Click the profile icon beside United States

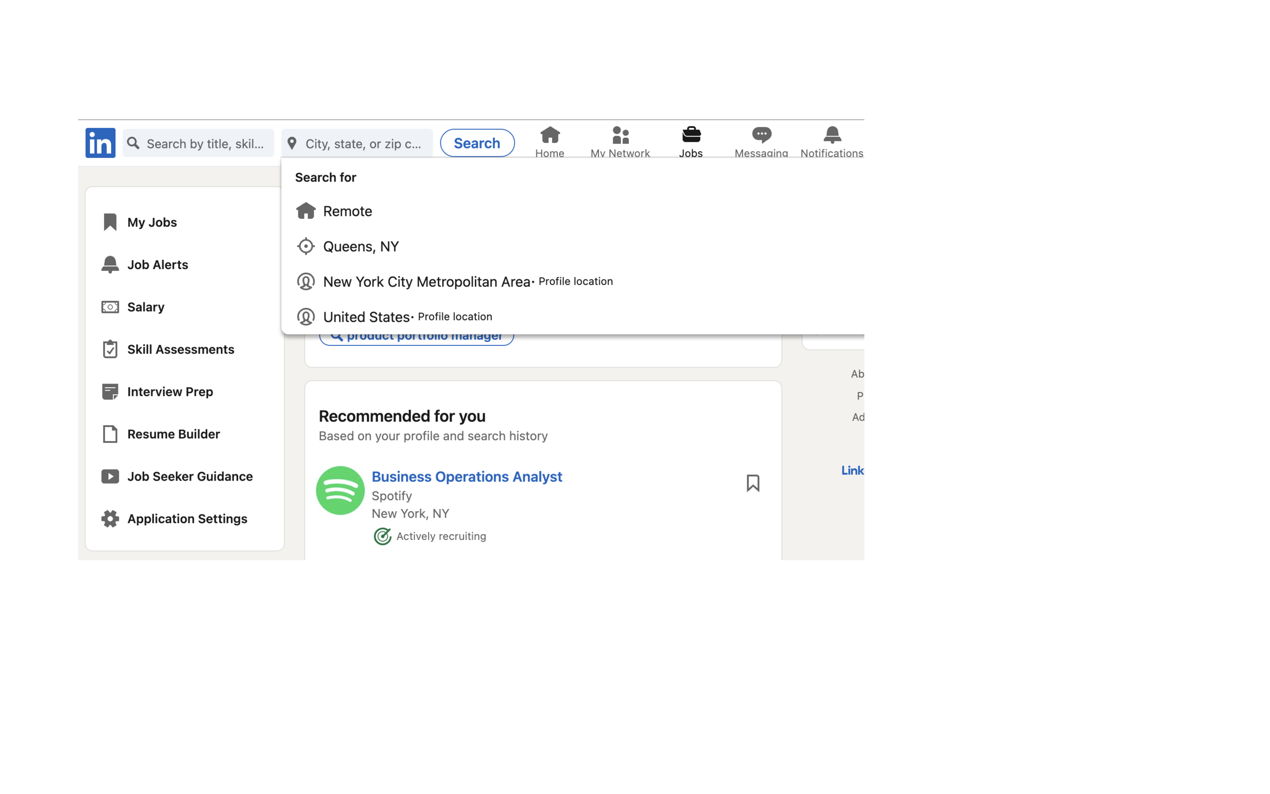pyautogui.click(x=305, y=316)
